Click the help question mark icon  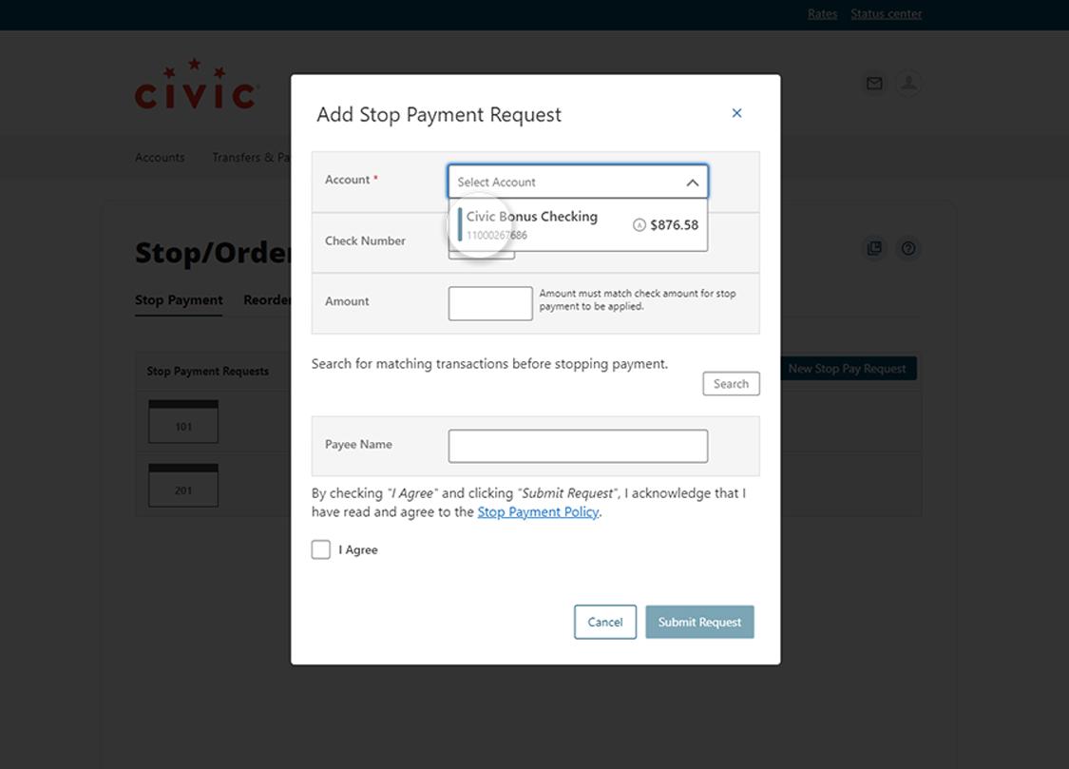908,248
